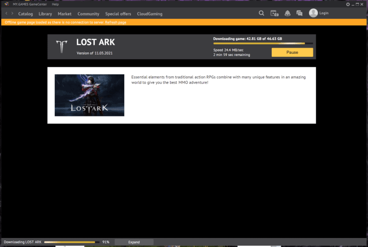Click the user avatar icon
The width and height of the screenshot is (368, 247).
click(x=313, y=13)
